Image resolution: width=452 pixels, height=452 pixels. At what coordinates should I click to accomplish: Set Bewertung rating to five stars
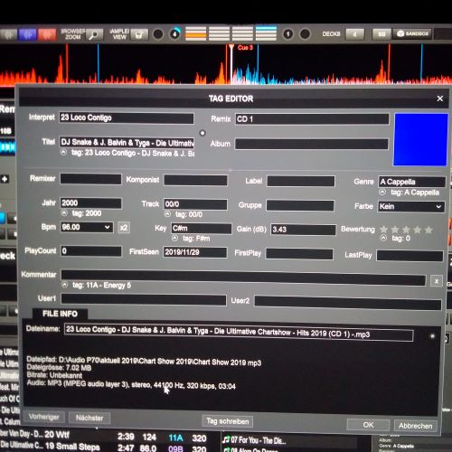click(428, 230)
